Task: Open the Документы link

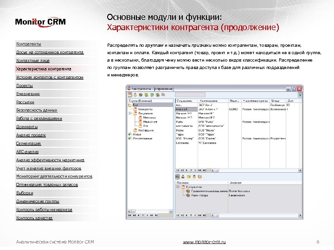Action: 27,127
